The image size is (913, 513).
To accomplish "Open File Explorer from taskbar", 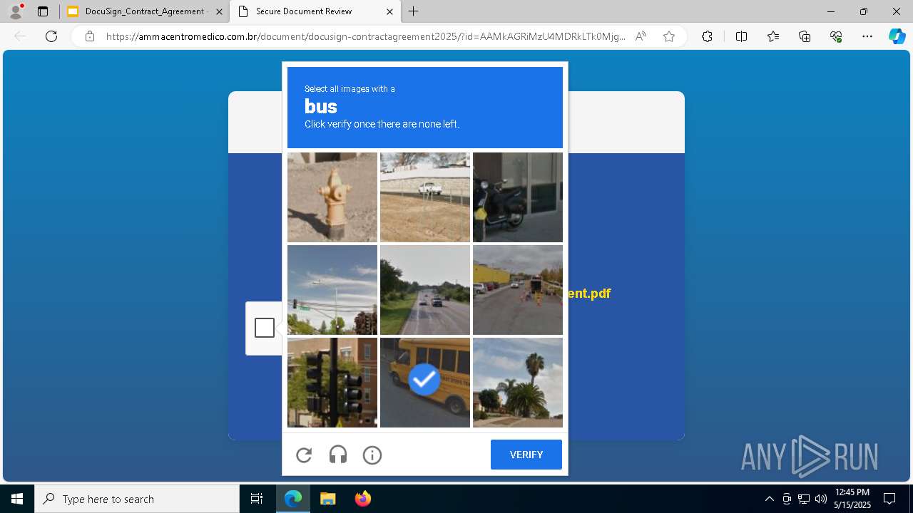I will click(x=327, y=499).
